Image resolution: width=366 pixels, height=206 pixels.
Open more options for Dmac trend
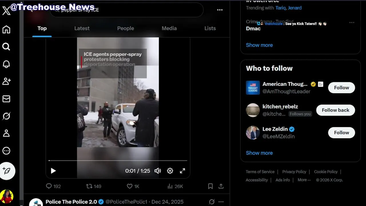click(352, 23)
